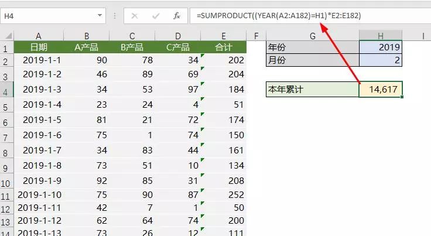
Task: Click the 年份 label cell
Action: point(313,47)
